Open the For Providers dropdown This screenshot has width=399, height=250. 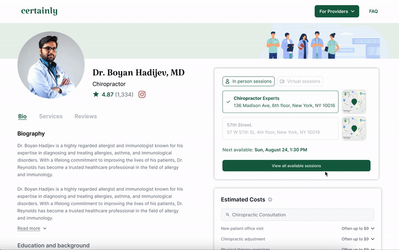pyautogui.click(x=337, y=11)
